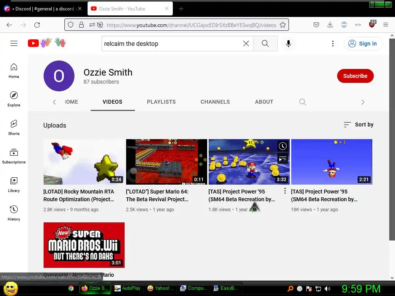This screenshot has width=395, height=296.
Task: Clear the search box with the X
Action: click(246, 44)
